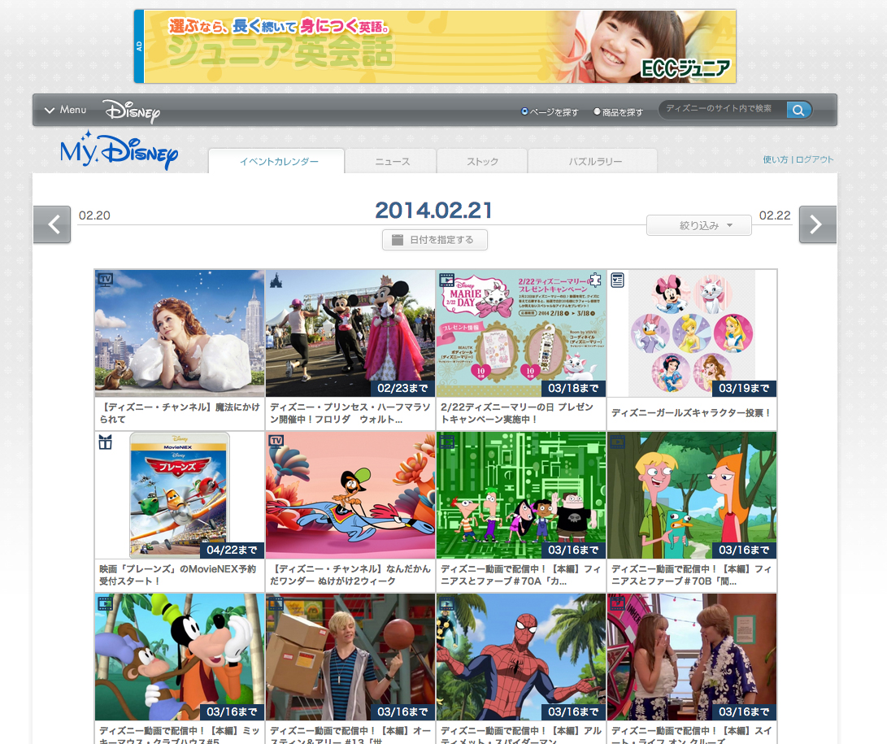Screen dimensions: 887x744
Task: Click the AD label on banner
Action: click(x=139, y=46)
